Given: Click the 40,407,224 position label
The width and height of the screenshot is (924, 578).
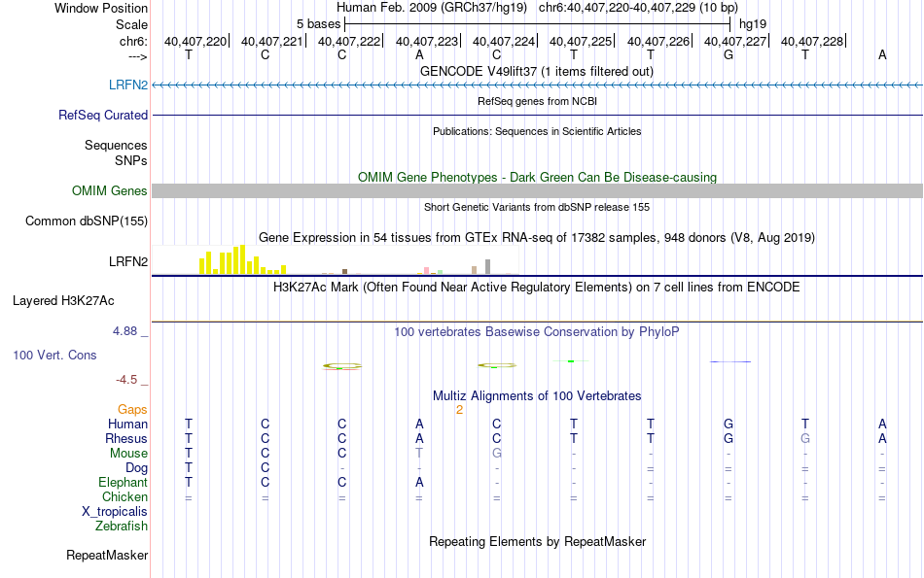Looking at the screenshot, I should click(504, 41).
